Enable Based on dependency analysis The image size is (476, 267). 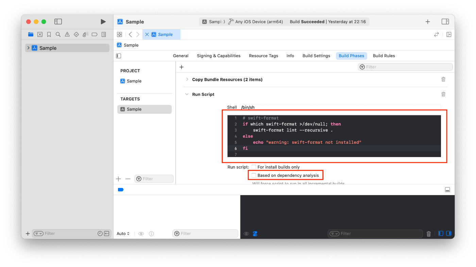point(254,175)
